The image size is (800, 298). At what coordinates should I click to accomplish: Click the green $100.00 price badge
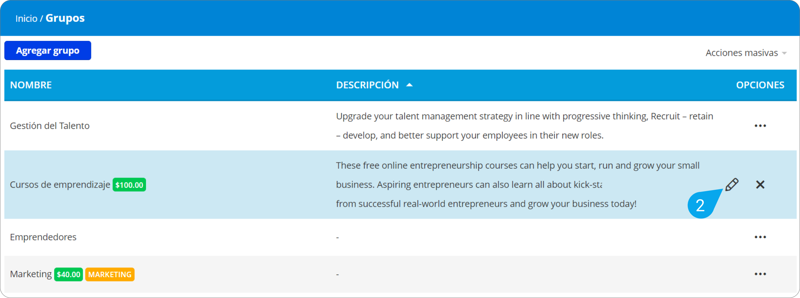(x=129, y=185)
